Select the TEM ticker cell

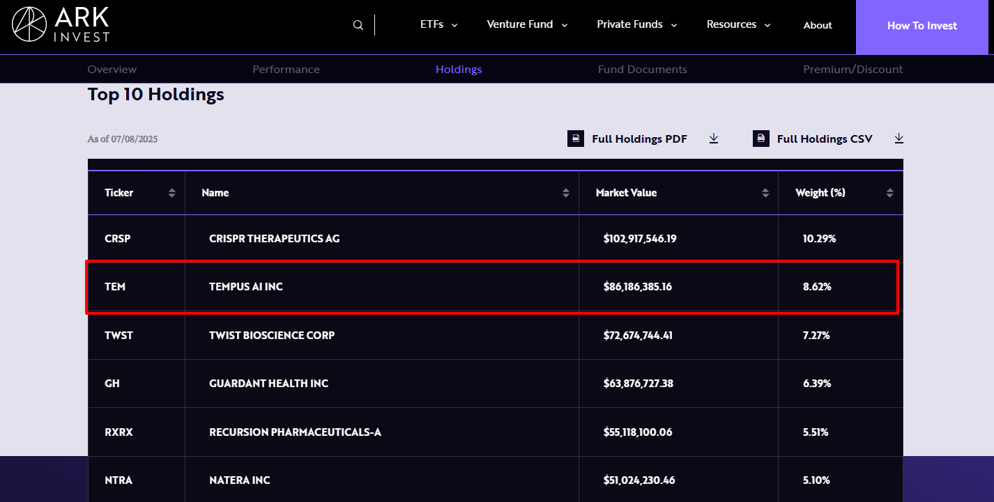tap(115, 287)
